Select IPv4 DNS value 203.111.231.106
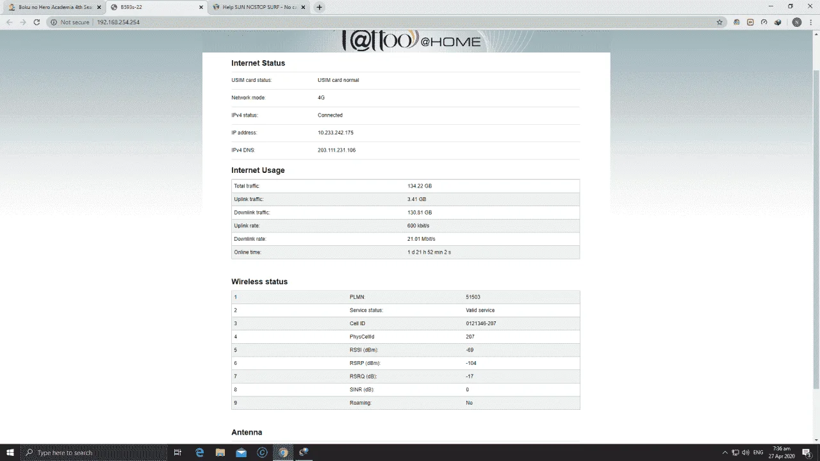 coord(336,150)
